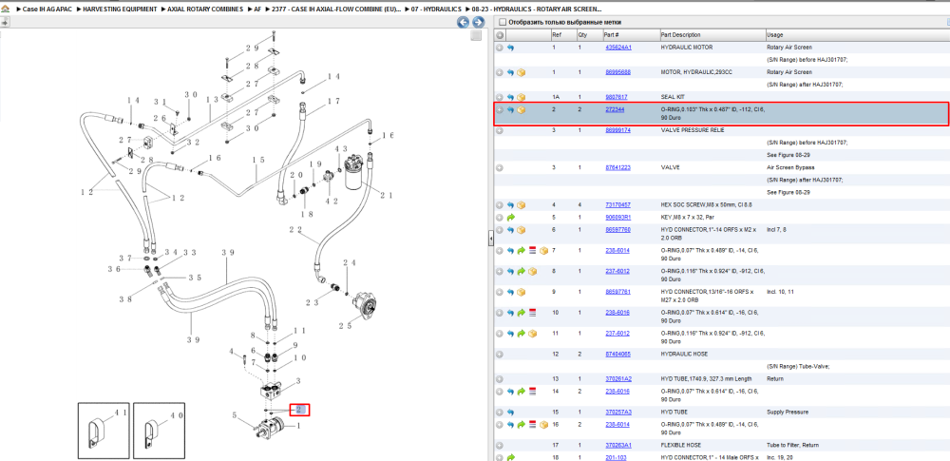Open part number link 435624A1

pyautogui.click(x=618, y=48)
